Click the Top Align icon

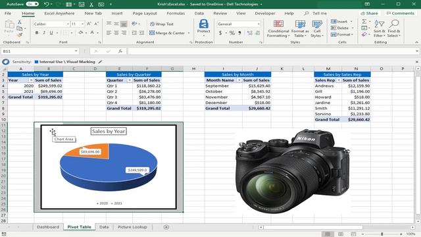(x=109, y=24)
